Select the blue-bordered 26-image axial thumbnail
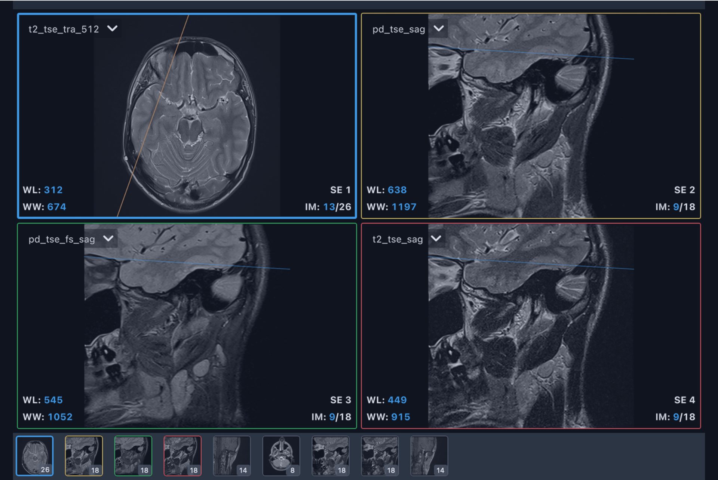718x480 pixels. [35, 456]
